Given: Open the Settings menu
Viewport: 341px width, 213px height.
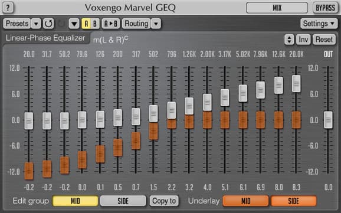Looking at the screenshot, I should point(319,24).
